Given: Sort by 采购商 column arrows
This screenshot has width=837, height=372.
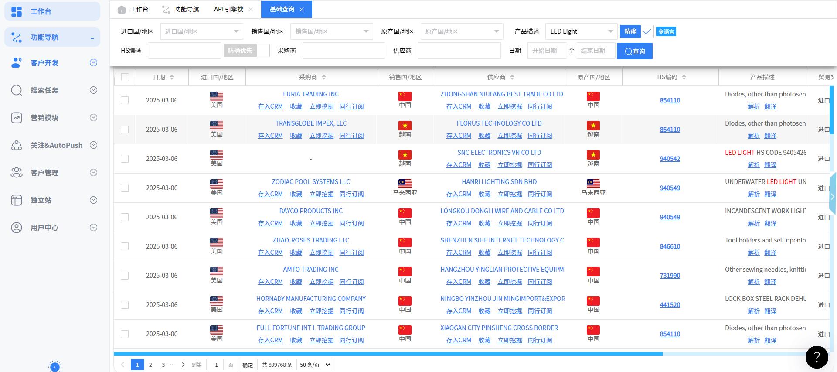Looking at the screenshot, I should [324, 77].
